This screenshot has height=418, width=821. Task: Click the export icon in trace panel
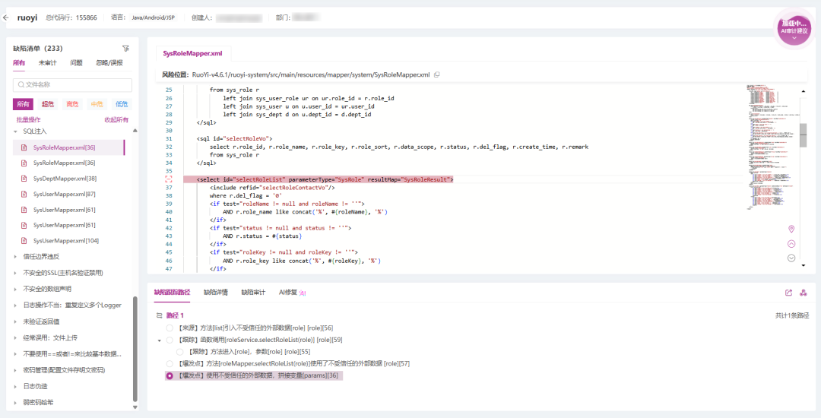788,293
